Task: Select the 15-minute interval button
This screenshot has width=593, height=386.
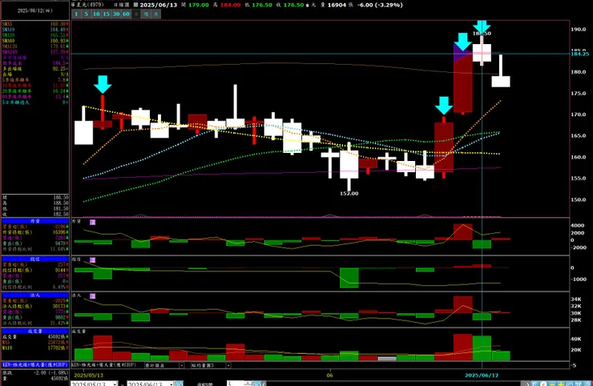Action: [107, 14]
